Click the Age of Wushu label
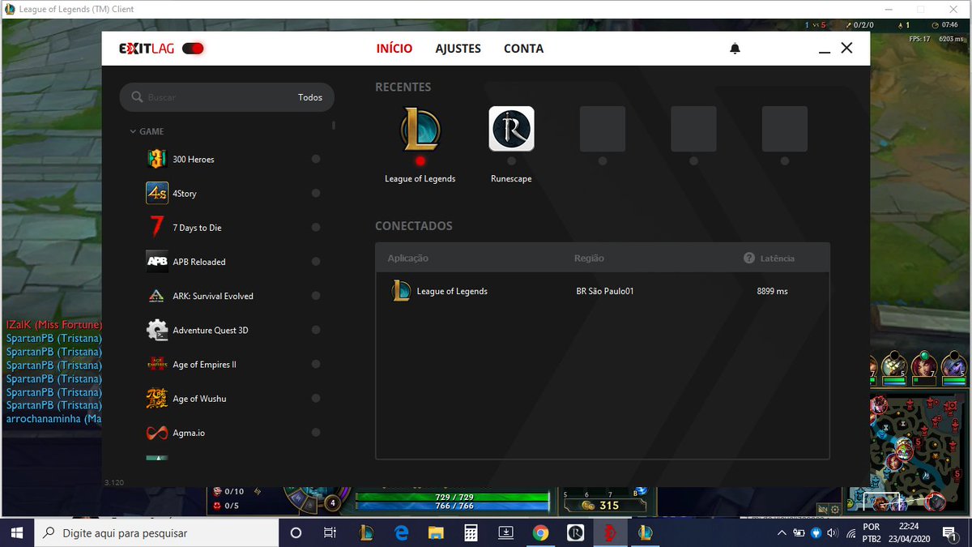972x547 pixels. click(199, 399)
